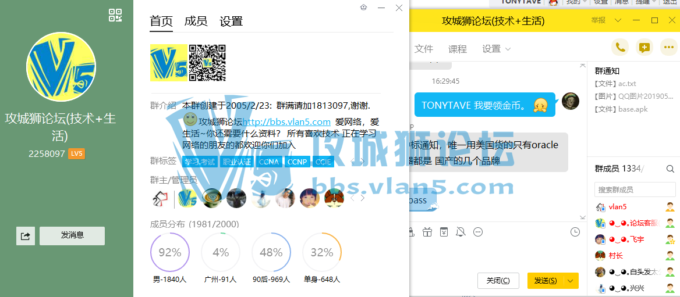
Task: Click the 32% 单身 distribution ring
Action: 322,252
